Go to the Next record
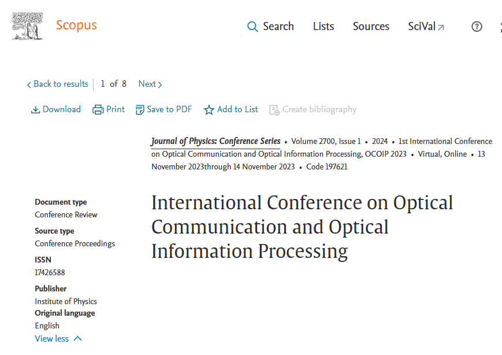This screenshot has width=502, height=355. [150, 84]
